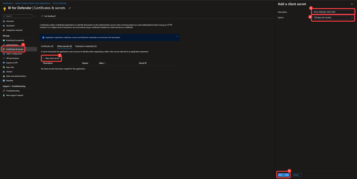Close the Add a client secret panel

tap(351, 4)
